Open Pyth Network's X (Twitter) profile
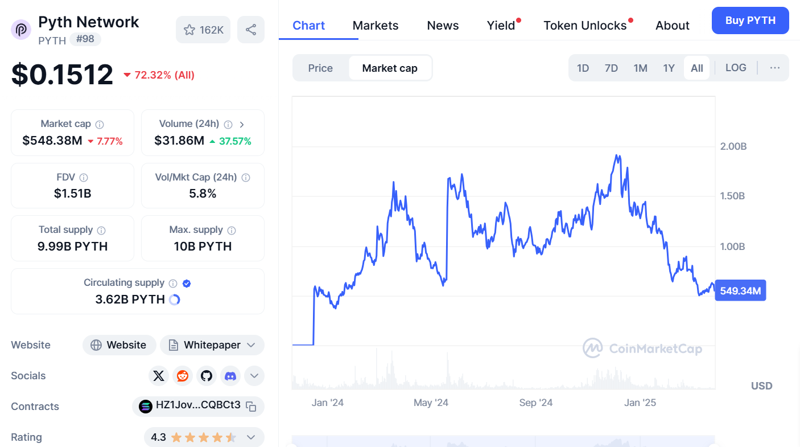The width and height of the screenshot is (800, 447). [158, 376]
